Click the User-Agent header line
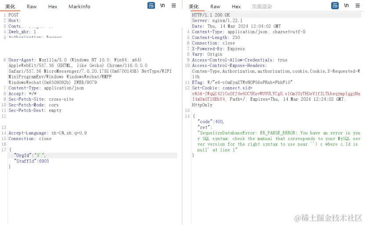Image resolution: width=365 pixels, height=225 pixels. tap(75, 60)
